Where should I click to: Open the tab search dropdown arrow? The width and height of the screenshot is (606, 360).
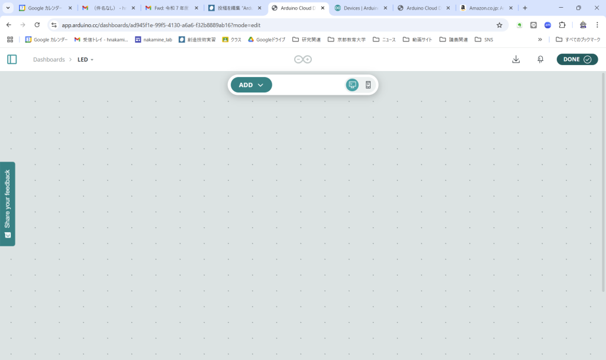[x=8, y=8]
